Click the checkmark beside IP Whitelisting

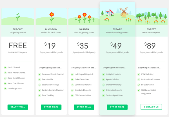point(139,74)
